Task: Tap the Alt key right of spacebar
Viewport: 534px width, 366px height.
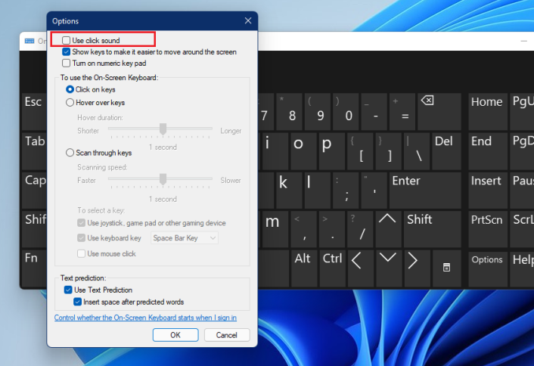Action: point(303,269)
